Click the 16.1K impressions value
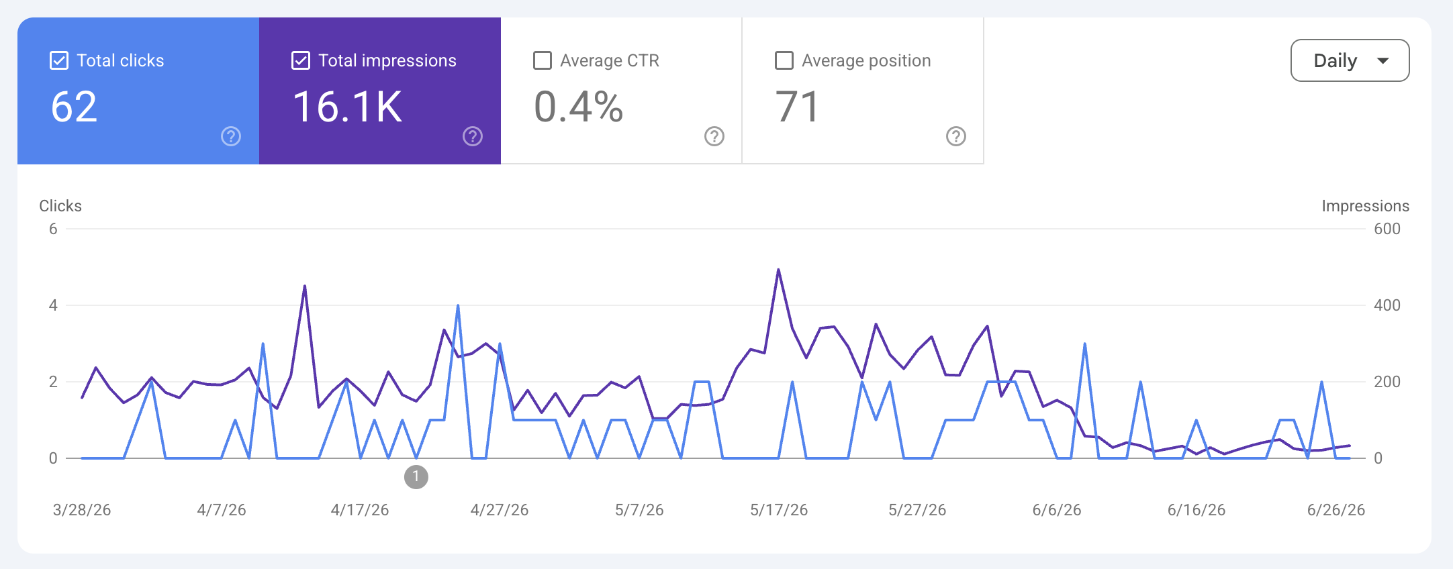 (x=348, y=107)
